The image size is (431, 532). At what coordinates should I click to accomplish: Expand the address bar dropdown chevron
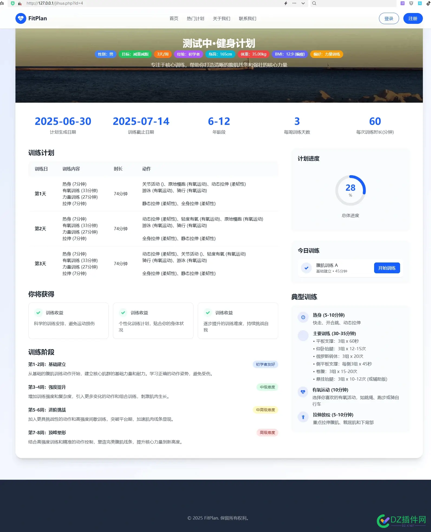pos(303,3)
